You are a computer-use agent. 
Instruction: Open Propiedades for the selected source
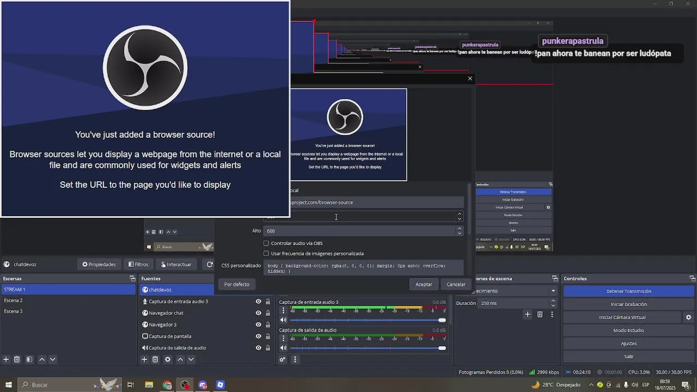click(x=99, y=265)
